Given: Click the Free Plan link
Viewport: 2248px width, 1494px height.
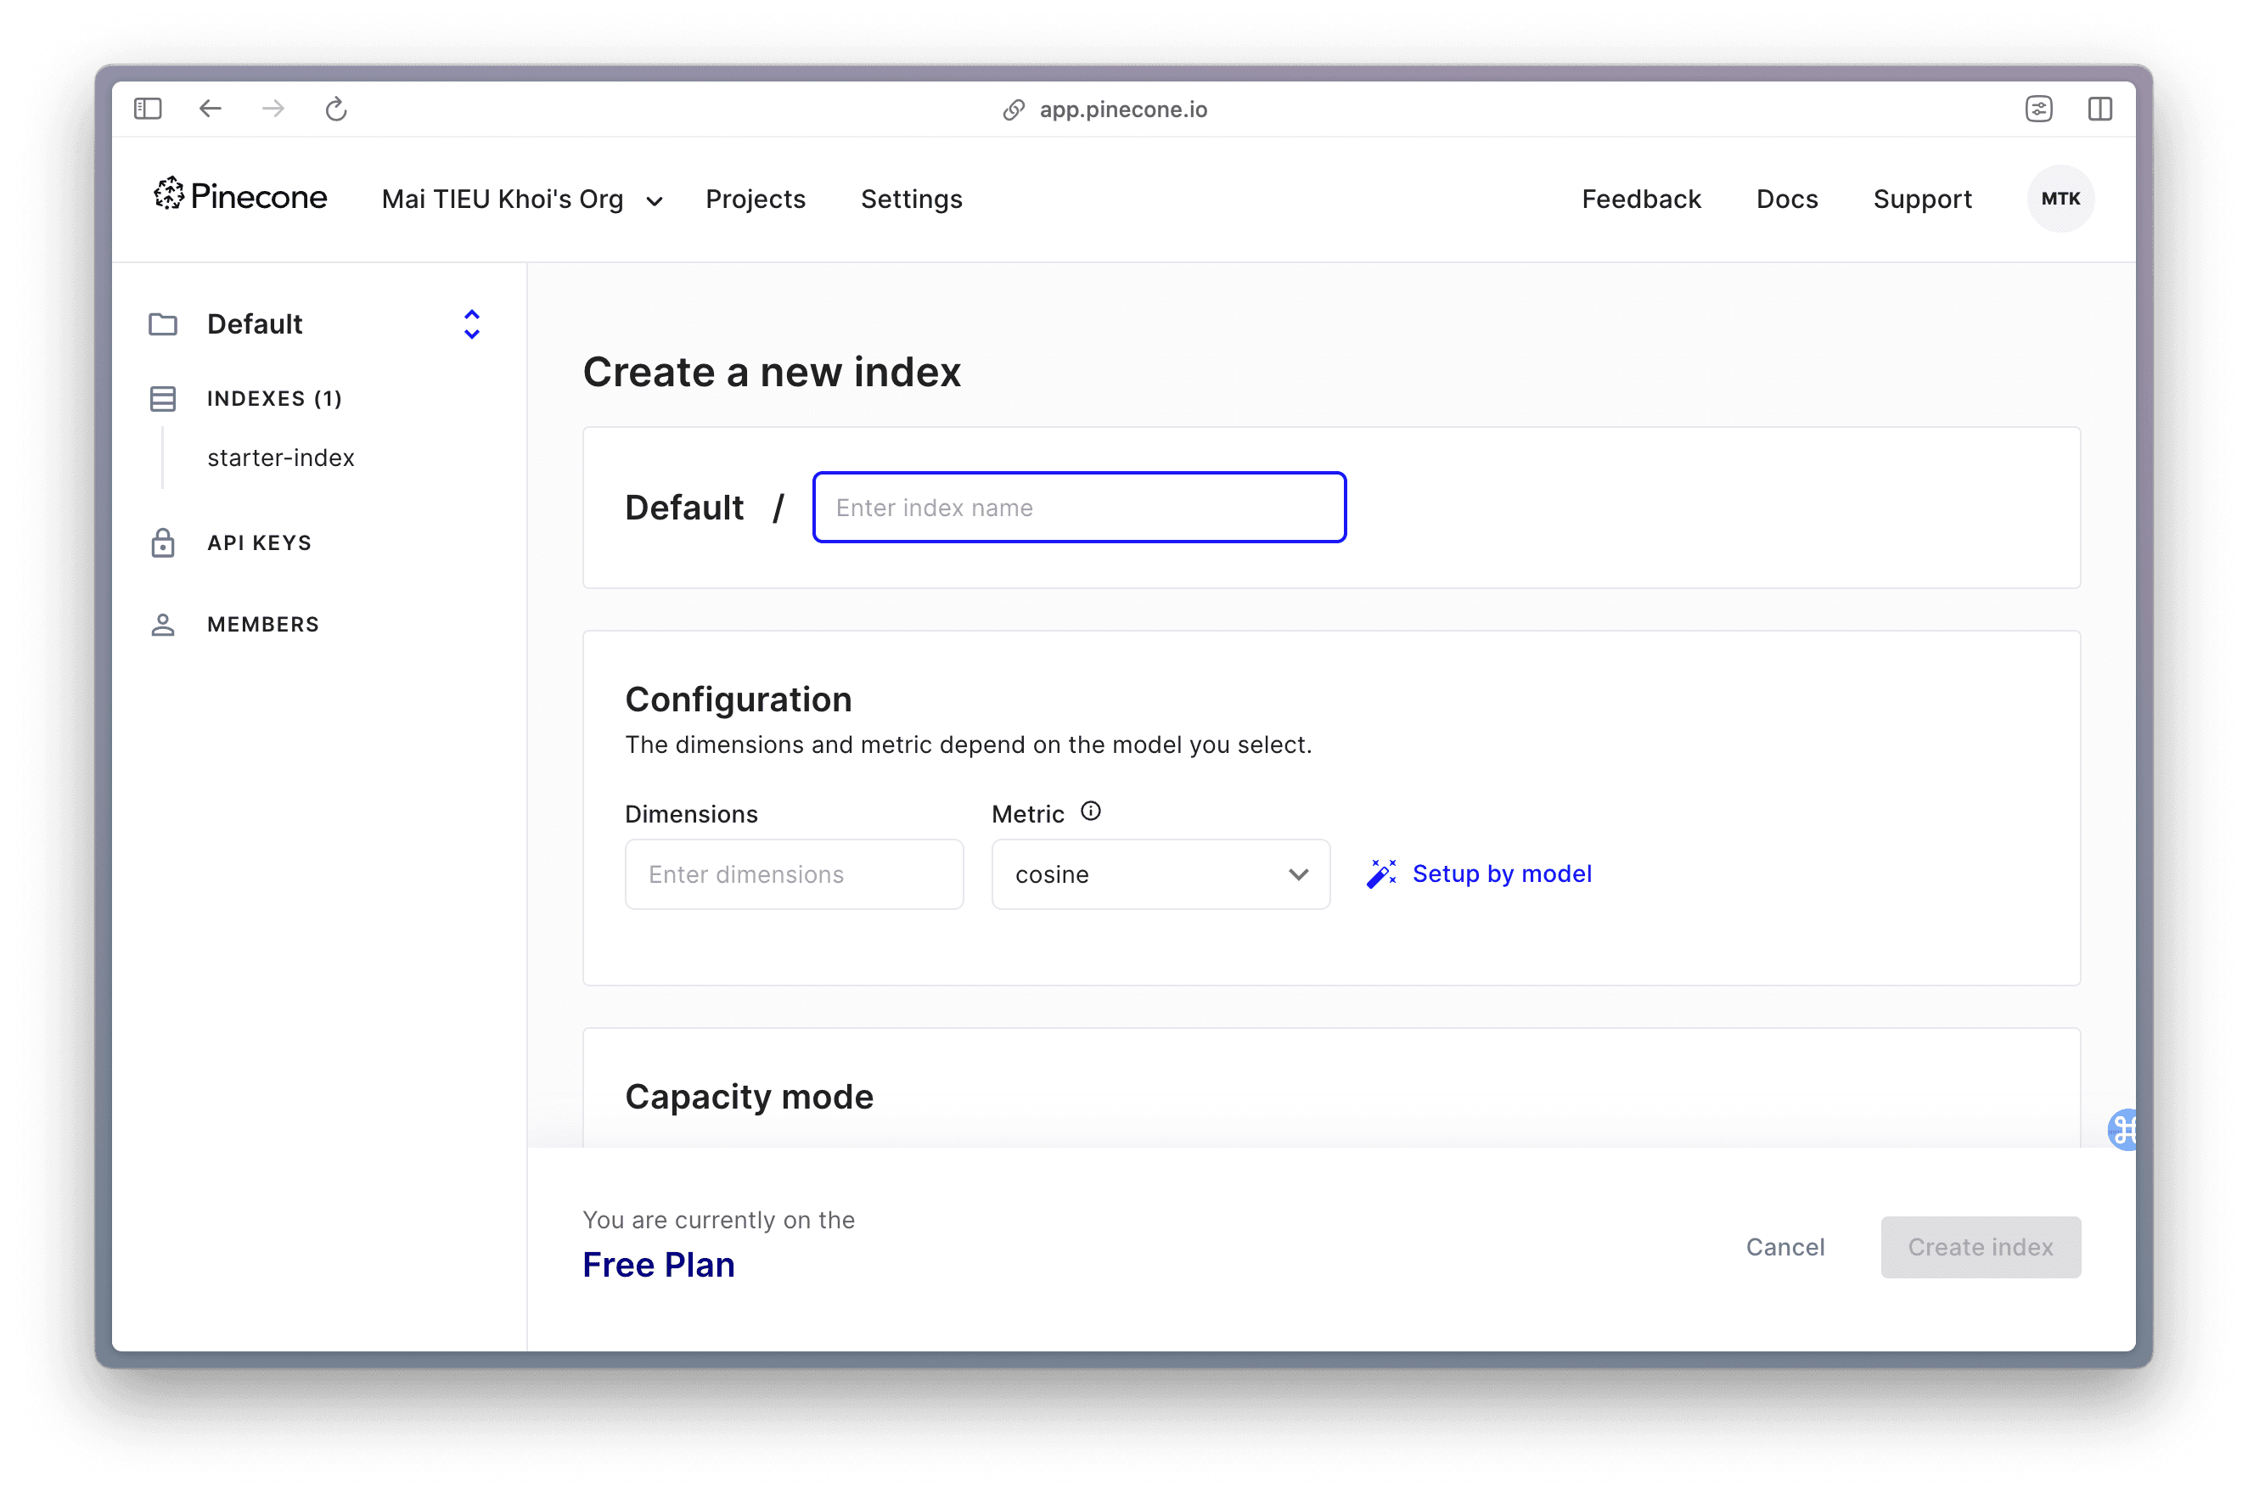Looking at the screenshot, I should 659,1264.
